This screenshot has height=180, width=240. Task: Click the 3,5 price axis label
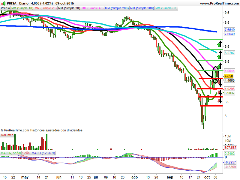[227, 102]
